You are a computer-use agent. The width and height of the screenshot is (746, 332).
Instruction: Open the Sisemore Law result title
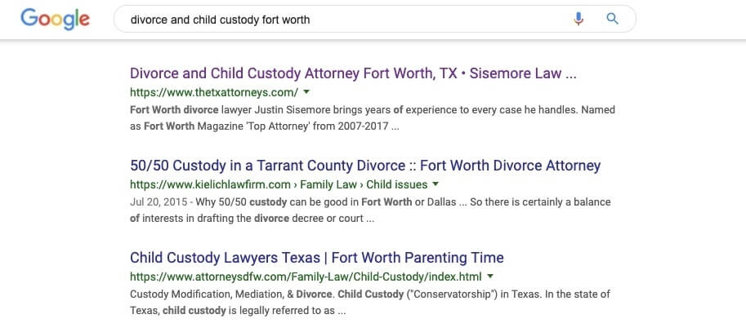tap(353, 73)
